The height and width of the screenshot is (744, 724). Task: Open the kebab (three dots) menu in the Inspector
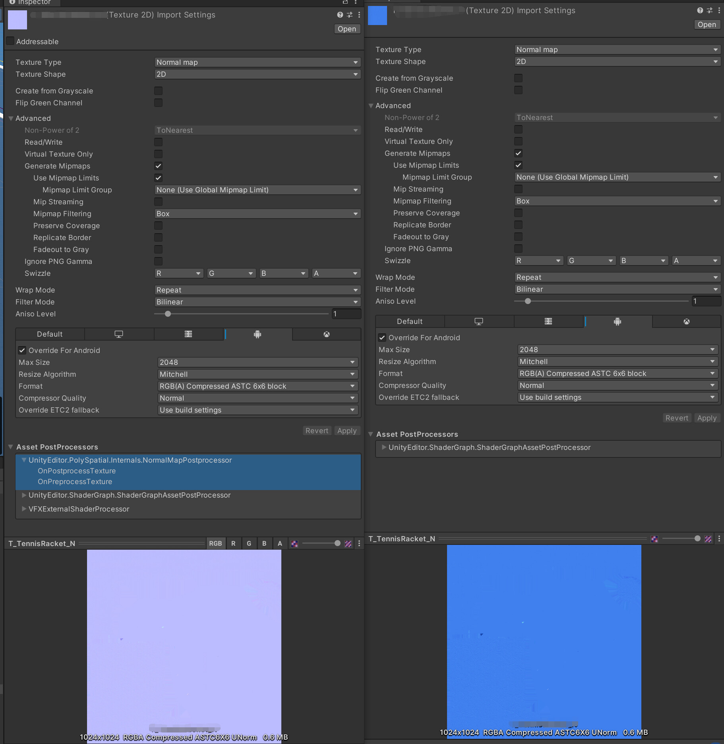[359, 15]
